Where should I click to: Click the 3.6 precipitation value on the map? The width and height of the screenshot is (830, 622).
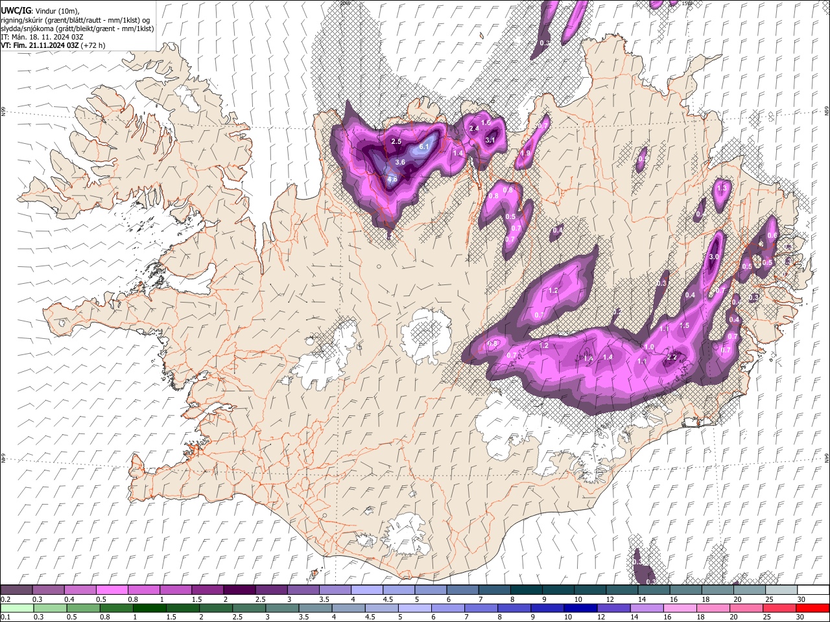coord(400,162)
